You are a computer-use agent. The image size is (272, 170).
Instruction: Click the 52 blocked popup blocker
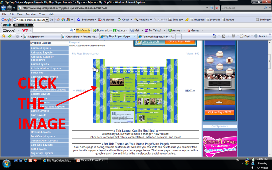click(x=106, y=20)
